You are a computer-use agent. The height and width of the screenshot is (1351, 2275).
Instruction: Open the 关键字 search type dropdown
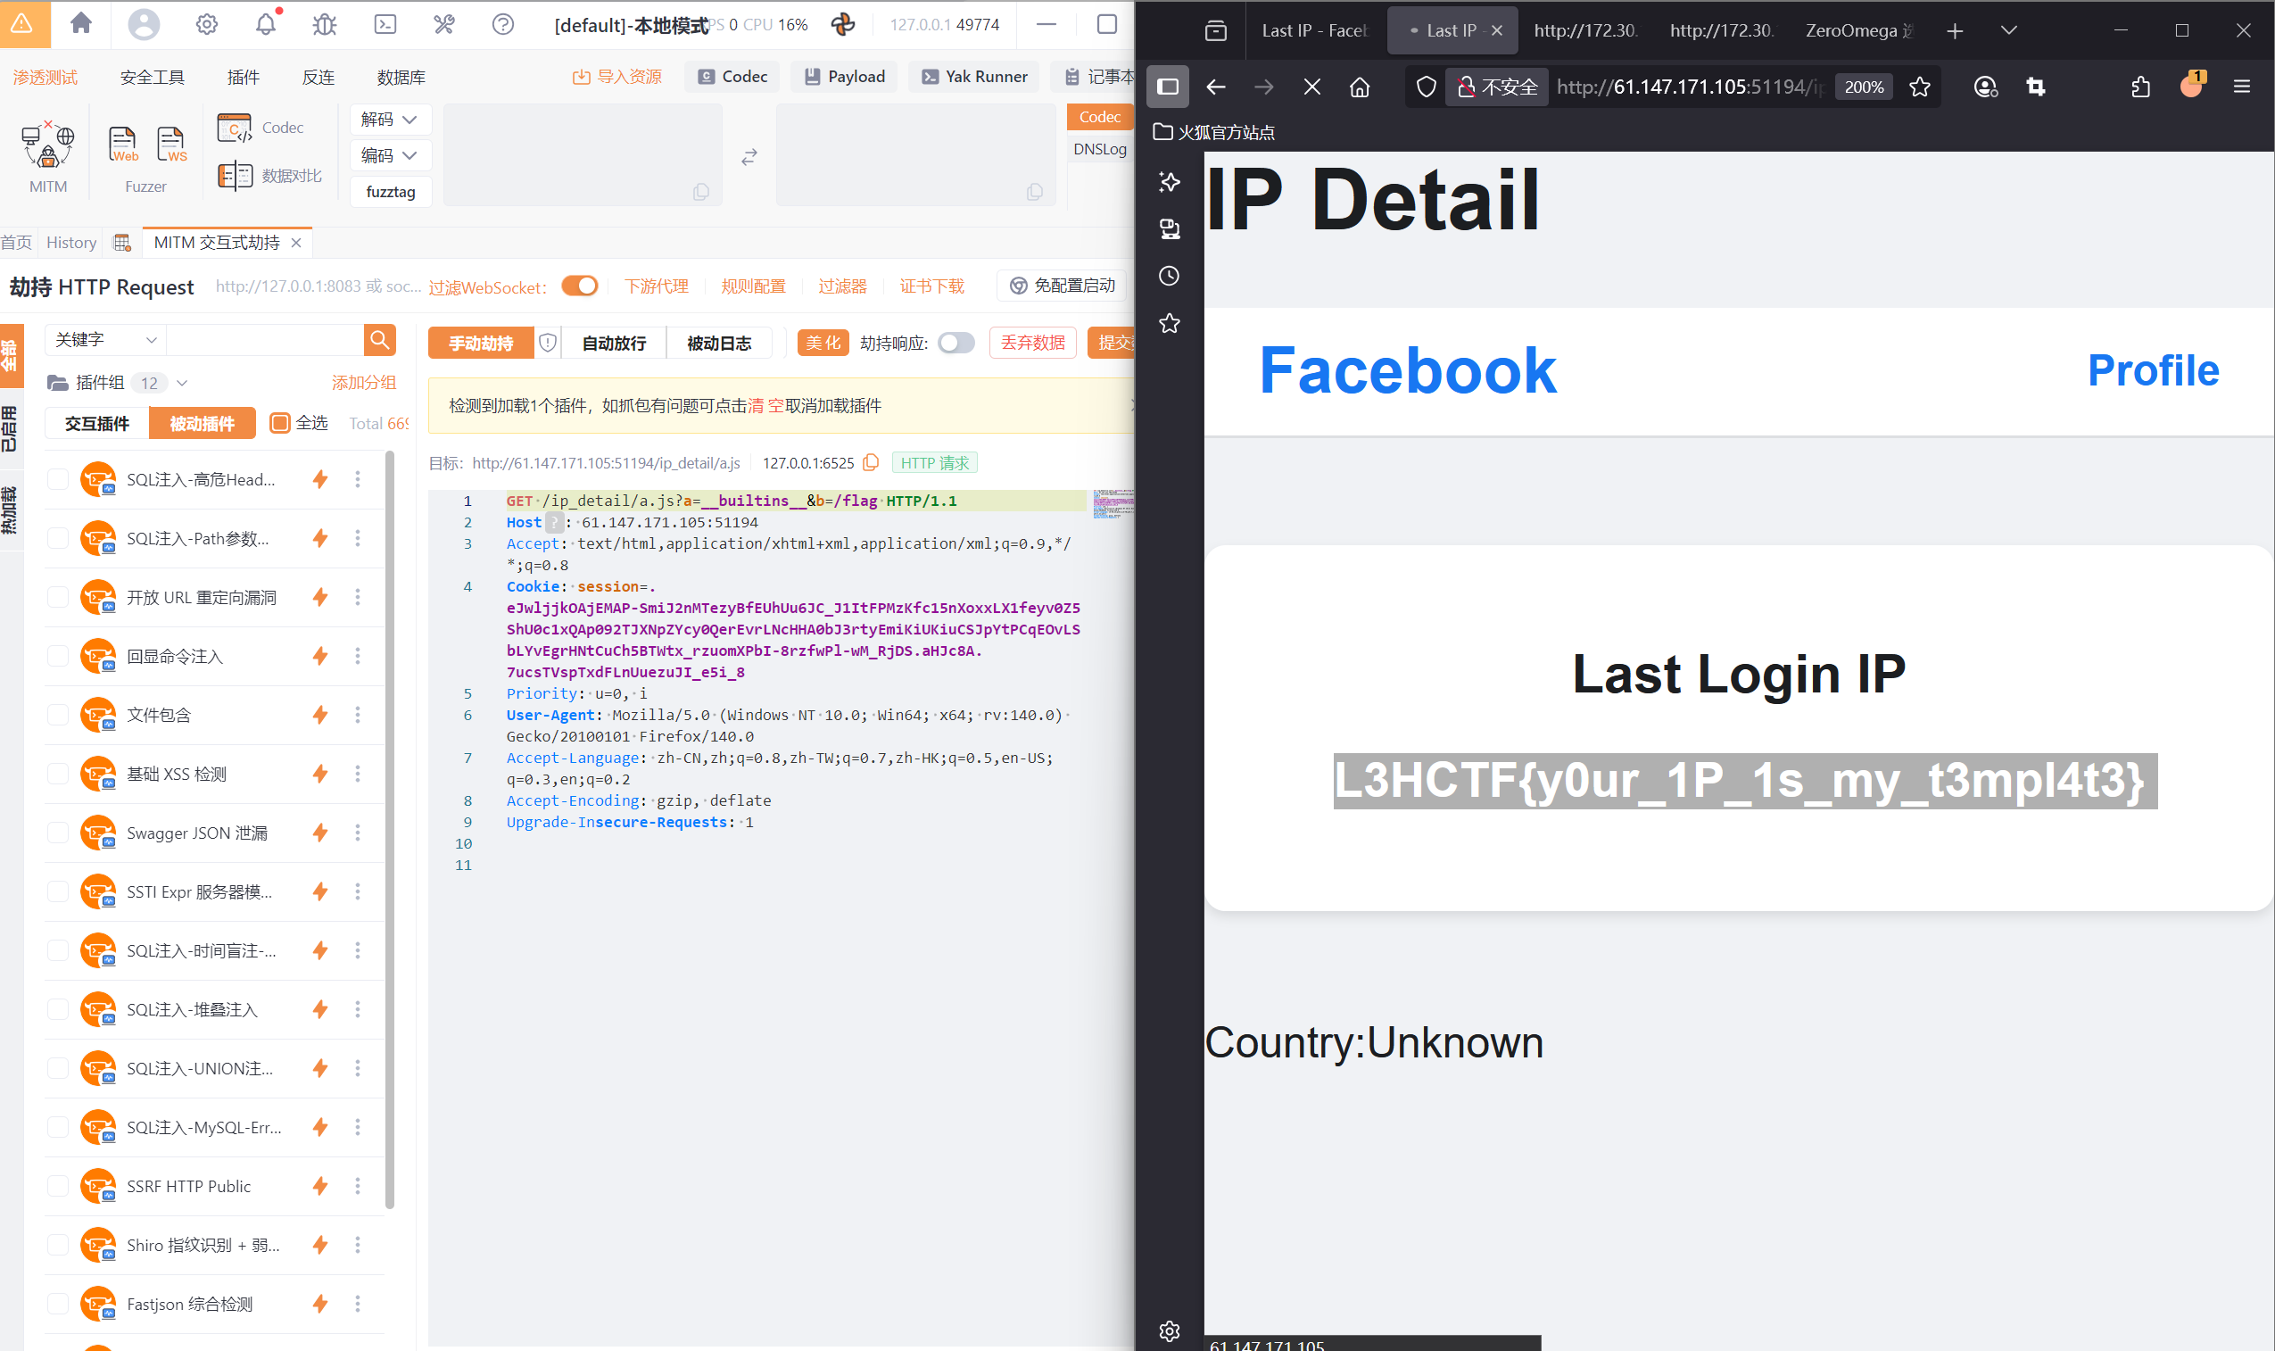click(x=104, y=340)
